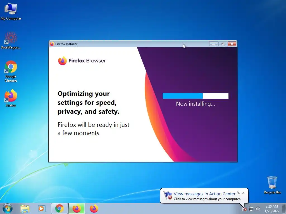Open the Windows Start menu orb
The width and height of the screenshot is (286, 214).
point(8,208)
